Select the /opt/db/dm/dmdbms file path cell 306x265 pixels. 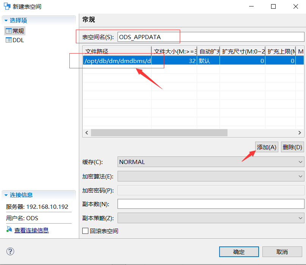117,61
